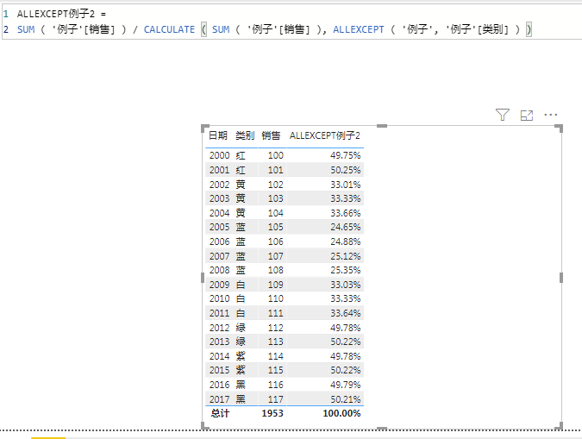582x439 pixels.
Task: Select the year 2014 cell
Action: click(219, 356)
